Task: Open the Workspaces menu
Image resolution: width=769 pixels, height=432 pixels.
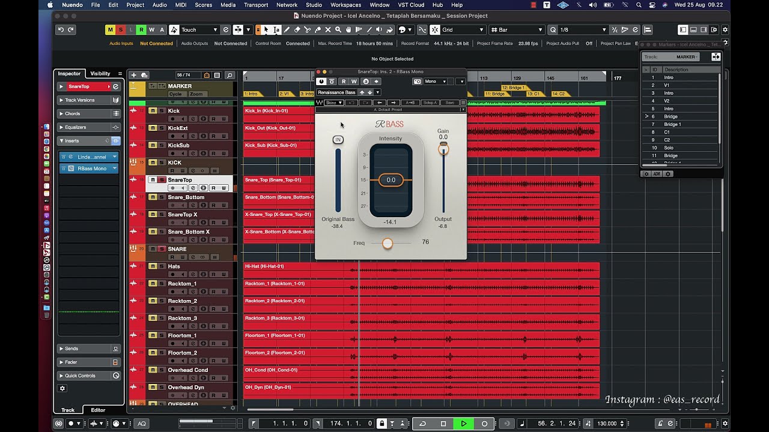Action: pos(345,5)
